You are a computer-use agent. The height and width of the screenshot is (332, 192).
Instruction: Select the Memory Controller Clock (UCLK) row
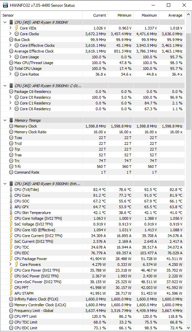92,305
